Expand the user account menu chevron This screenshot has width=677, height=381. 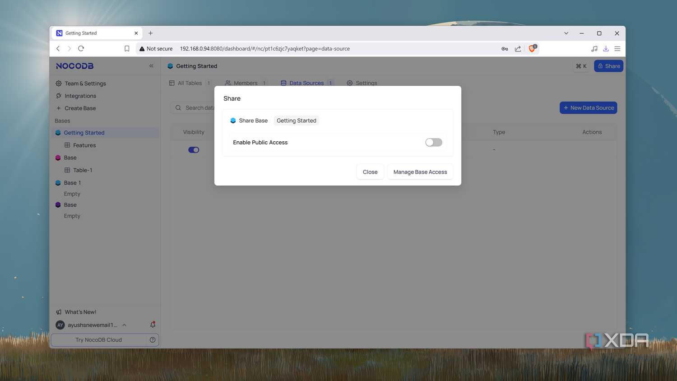pyautogui.click(x=124, y=325)
